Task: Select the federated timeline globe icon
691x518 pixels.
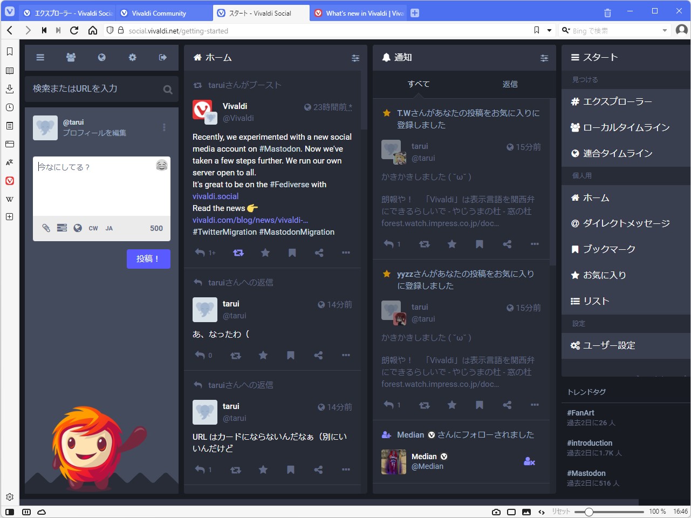Action: tap(101, 57)
